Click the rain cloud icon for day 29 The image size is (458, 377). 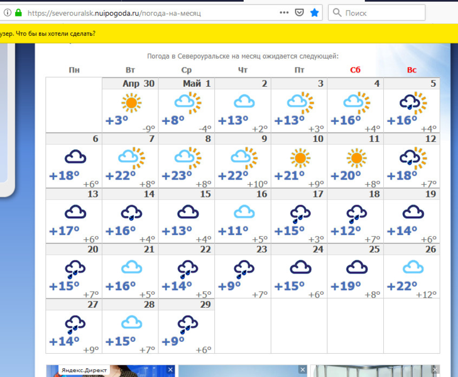188,324
